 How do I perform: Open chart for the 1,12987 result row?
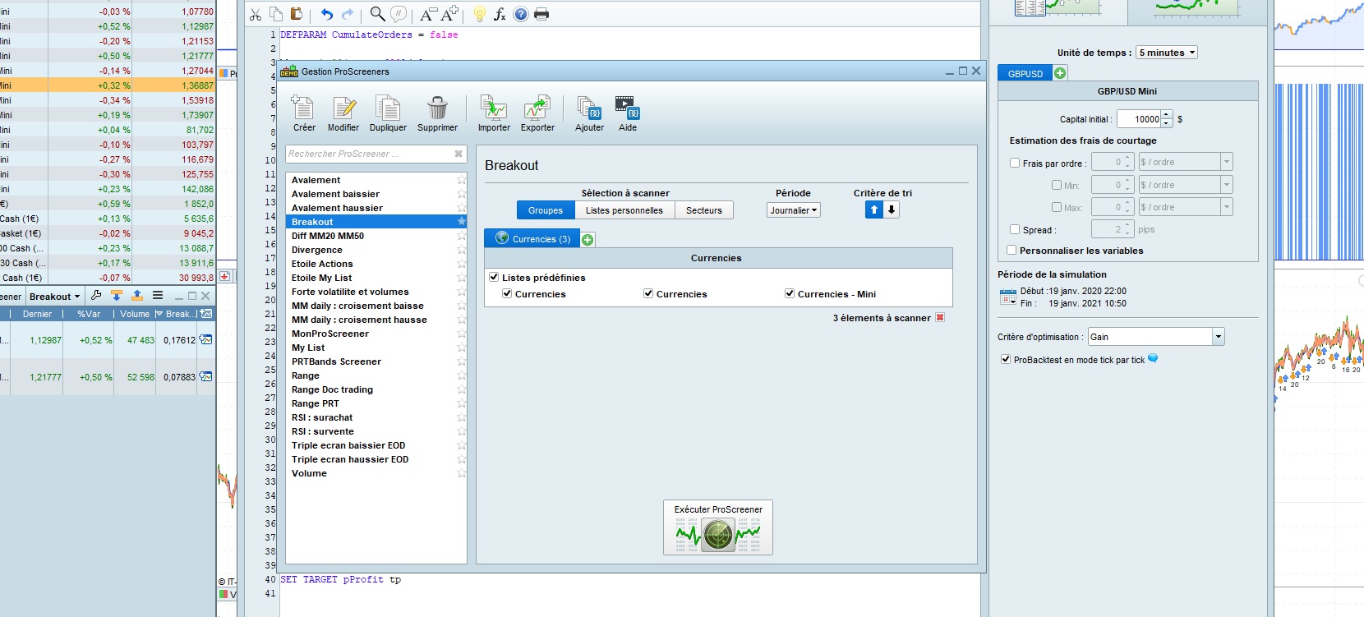pos(205,339)
